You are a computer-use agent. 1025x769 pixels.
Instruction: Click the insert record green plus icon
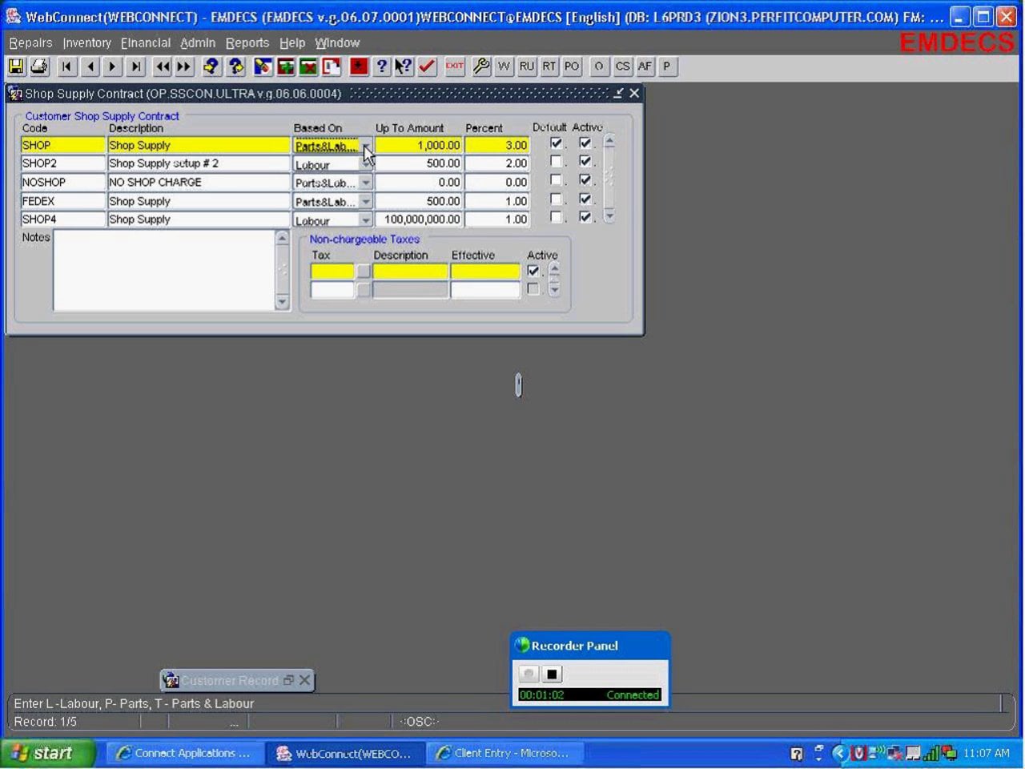[286, 66]
